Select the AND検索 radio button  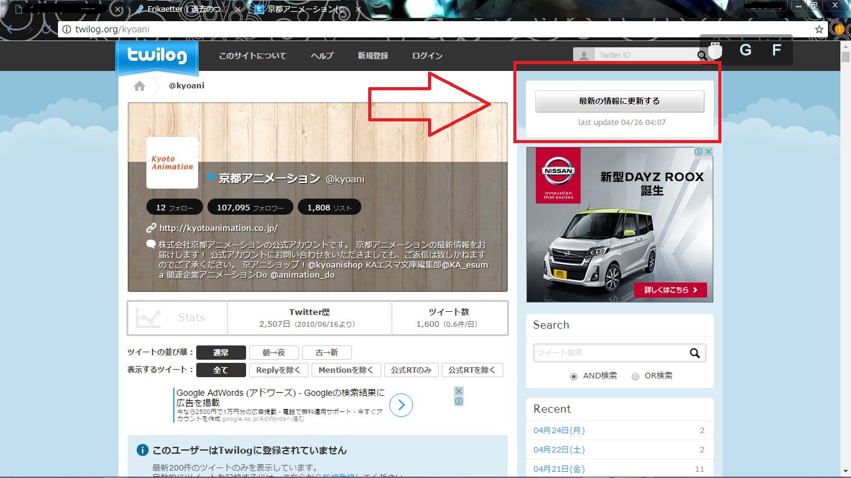point(574,377)
